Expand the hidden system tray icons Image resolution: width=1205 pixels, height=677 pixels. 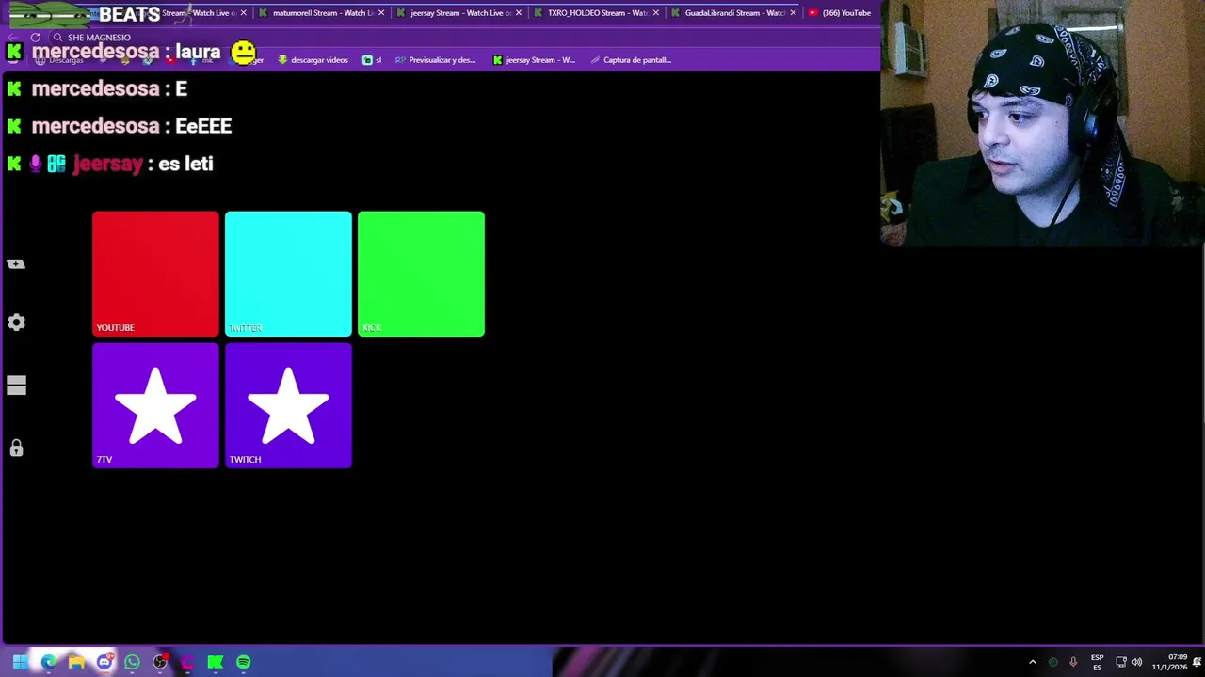(1033, 662)
